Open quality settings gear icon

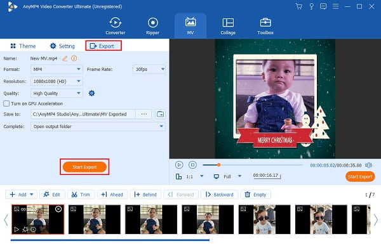click(91, 93)
